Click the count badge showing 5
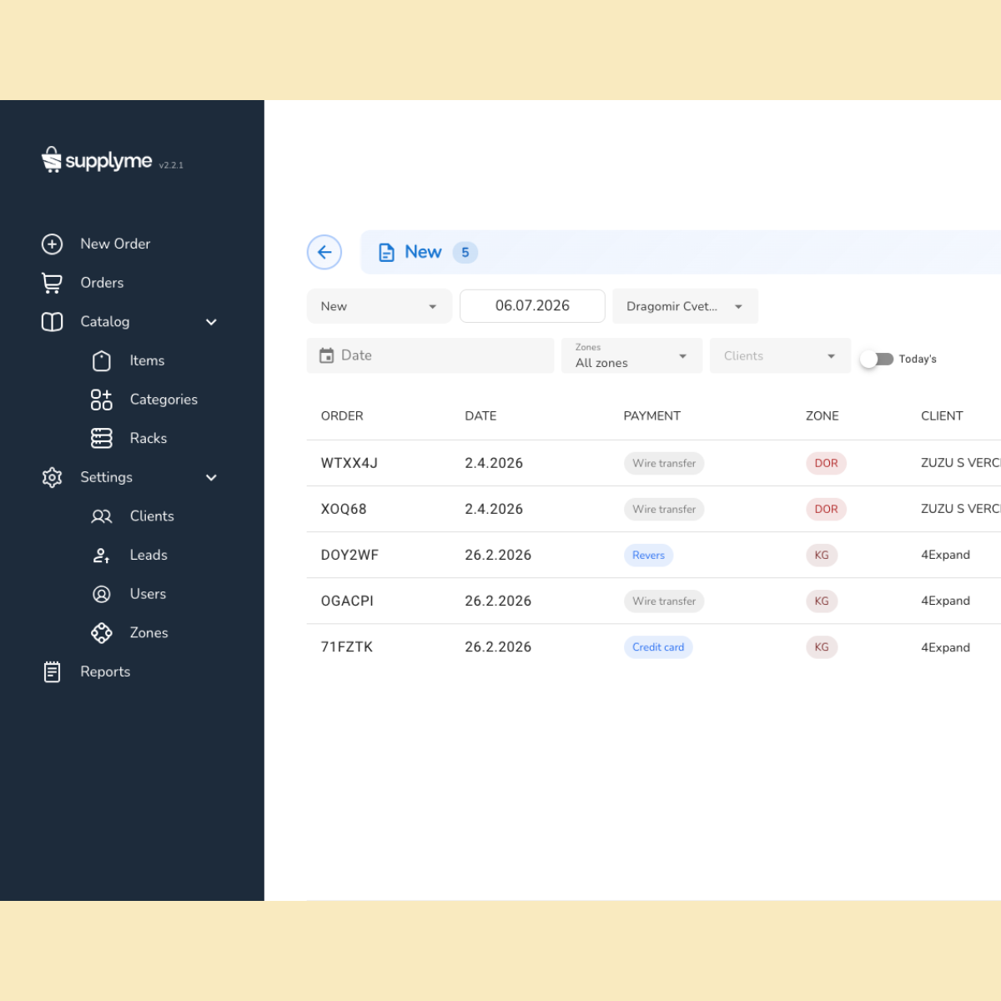Viewport: 1001px width, 1001px height. pos(465,253)
